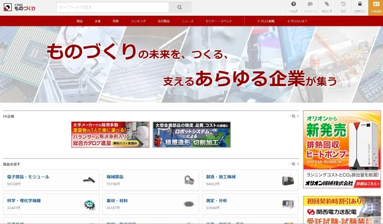Open the ランキング menu item
This screenshot has width=383, height=224.
[138, 21]
